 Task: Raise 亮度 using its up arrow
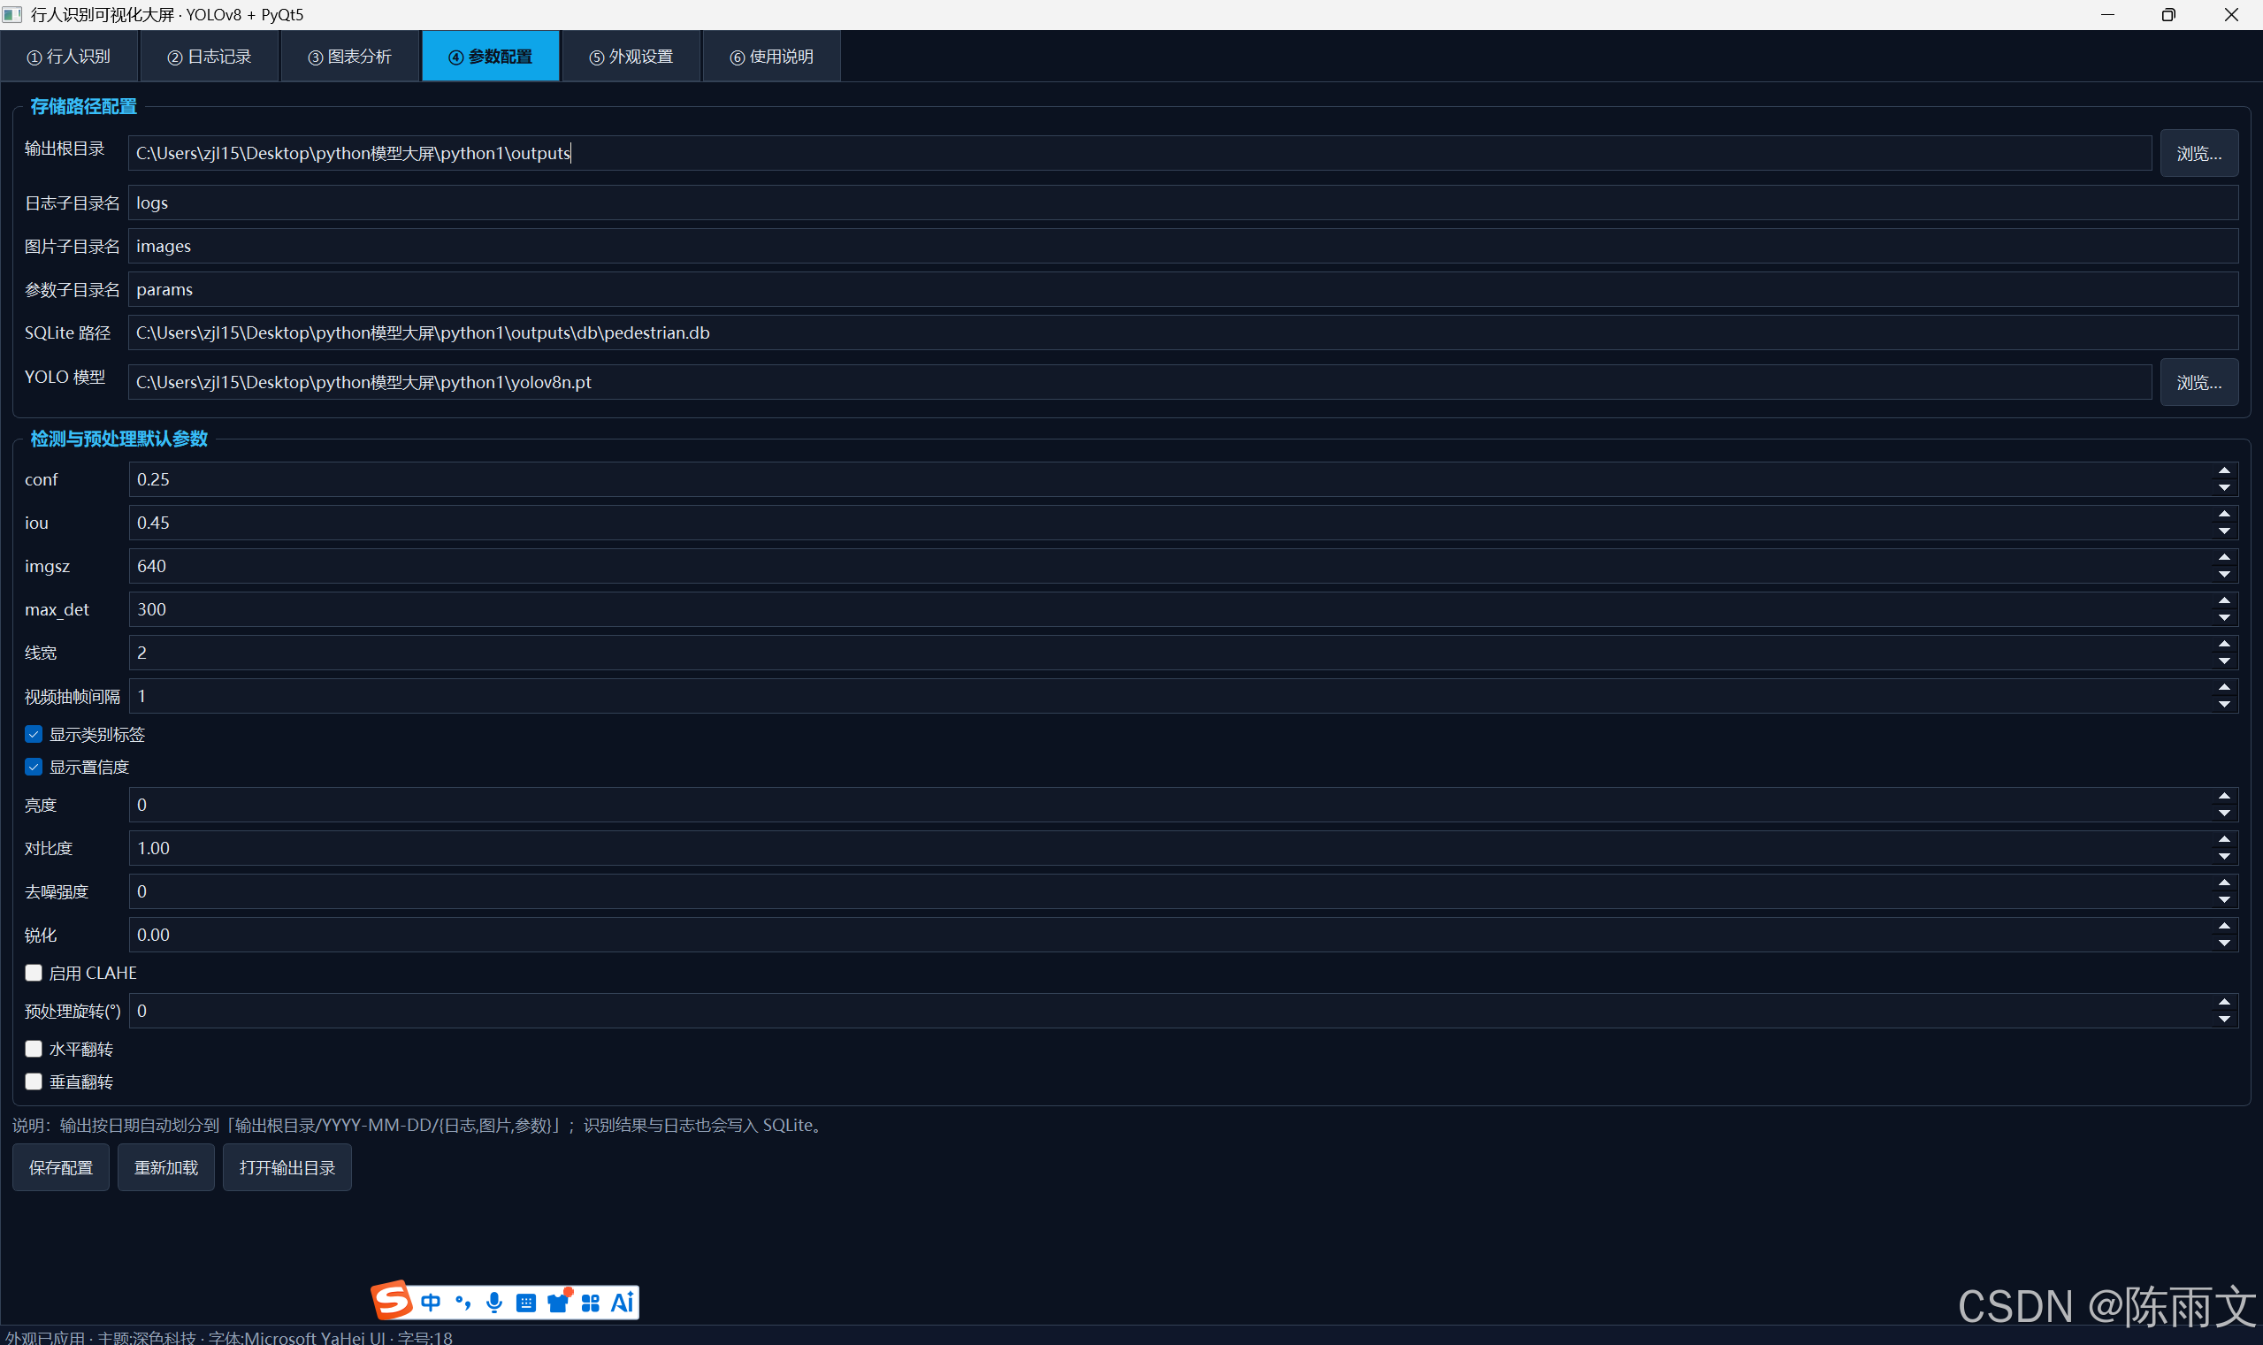(x=2224, y=797)
